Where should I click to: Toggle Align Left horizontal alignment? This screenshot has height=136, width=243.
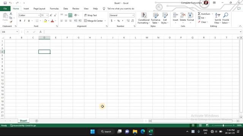point(62,21)
